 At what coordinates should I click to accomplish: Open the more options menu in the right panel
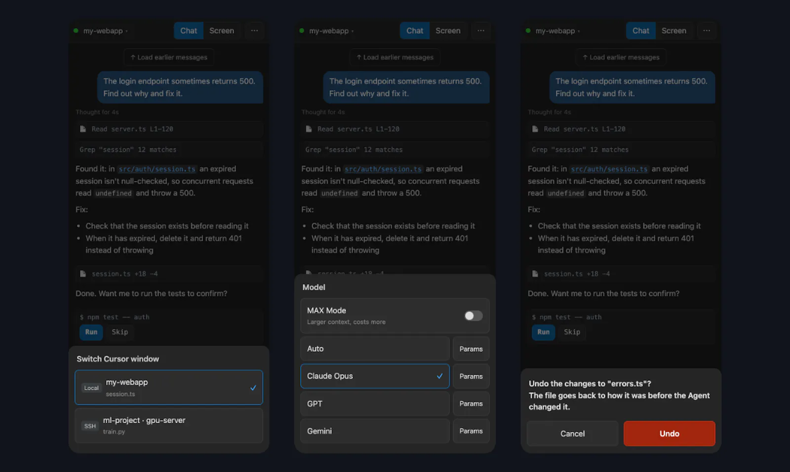tap(707, 31)
